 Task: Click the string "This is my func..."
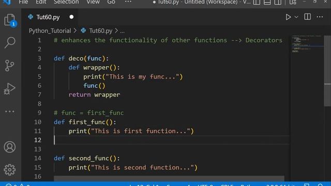(x=142, y=76)
